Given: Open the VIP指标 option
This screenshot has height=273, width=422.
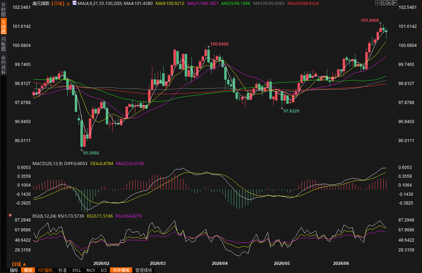Looking at the screenshot, I should [x=45, y=270].
